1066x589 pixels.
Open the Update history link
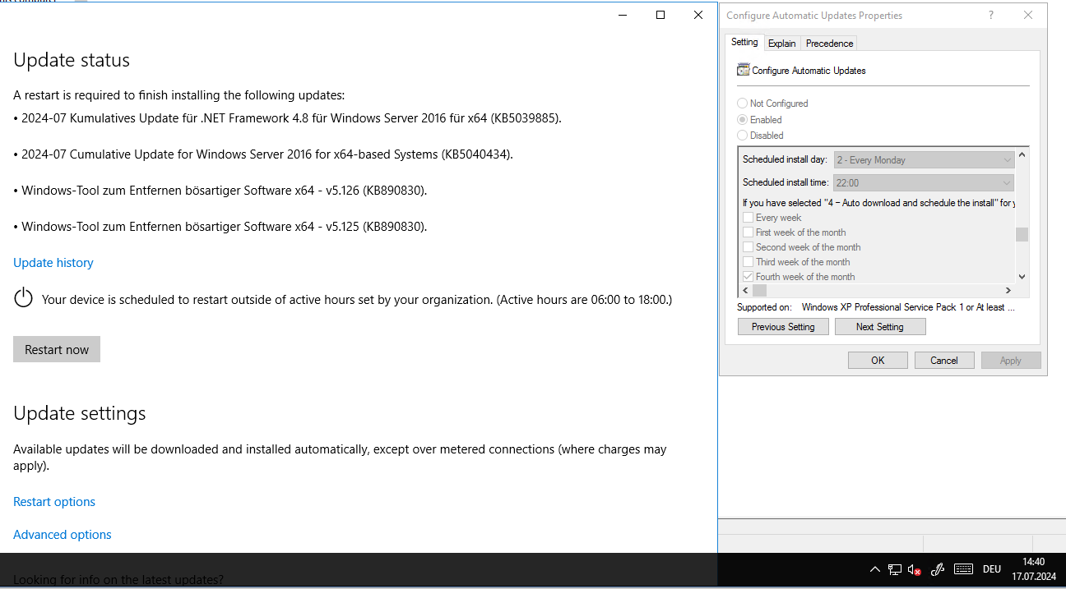[53, 263]
